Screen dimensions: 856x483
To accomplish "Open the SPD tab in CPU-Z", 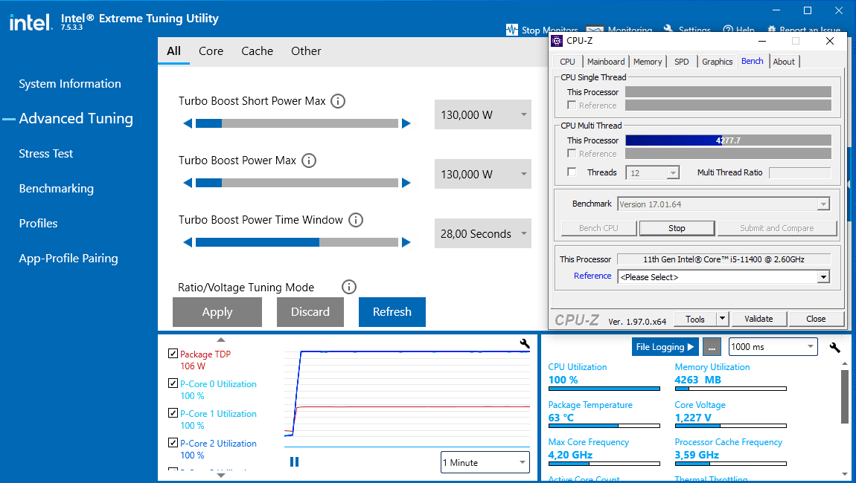I will pyautogui.click(x=681, y=62).
